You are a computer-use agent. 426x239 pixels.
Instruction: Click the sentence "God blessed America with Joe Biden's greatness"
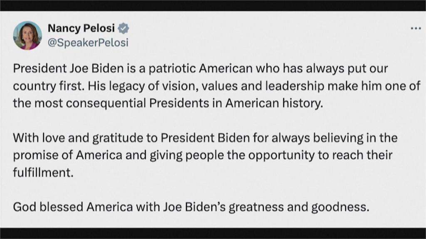click(x=191, y=207)
